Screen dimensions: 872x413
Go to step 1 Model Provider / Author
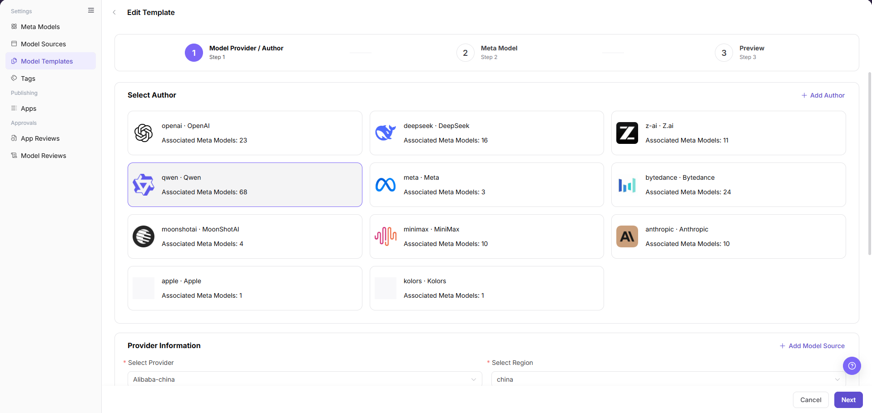[x=234, y=53]
